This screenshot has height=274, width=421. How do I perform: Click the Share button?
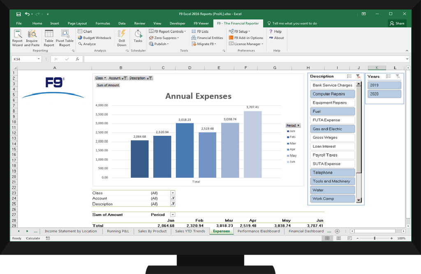pos(397,23)
